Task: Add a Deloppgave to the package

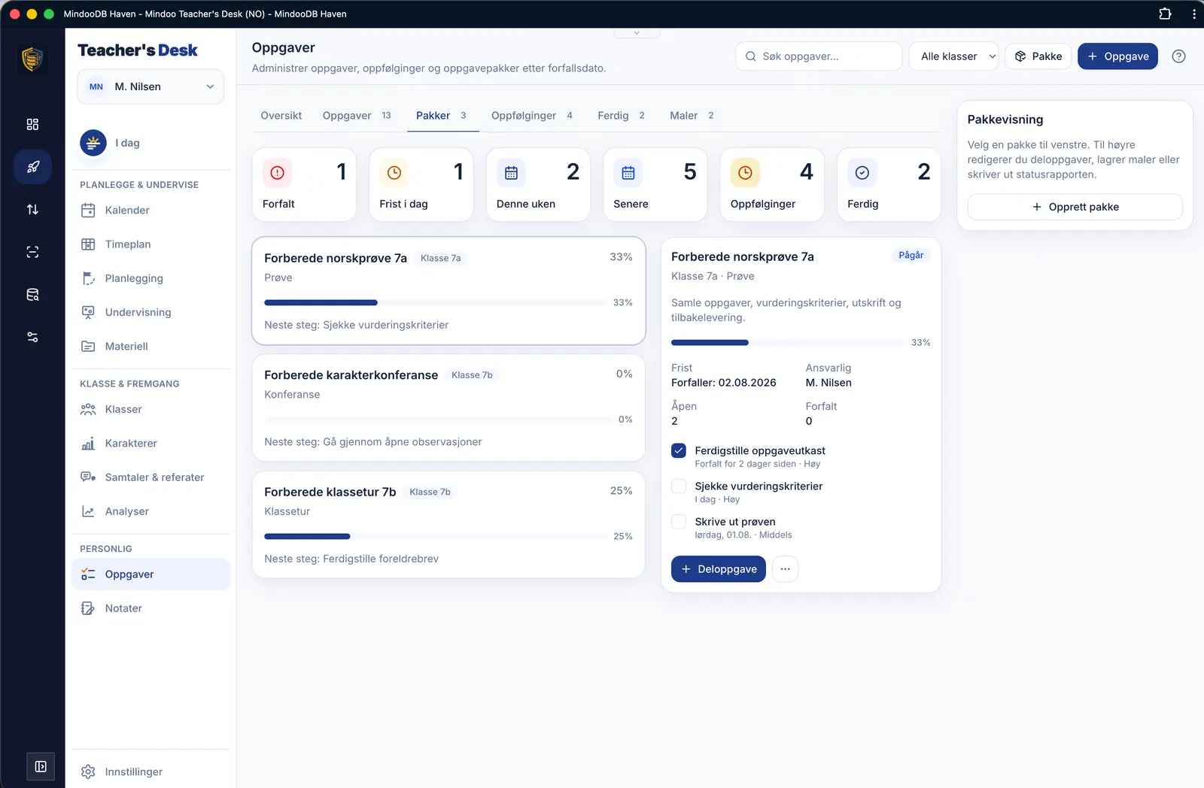Action: coord(719,569)
